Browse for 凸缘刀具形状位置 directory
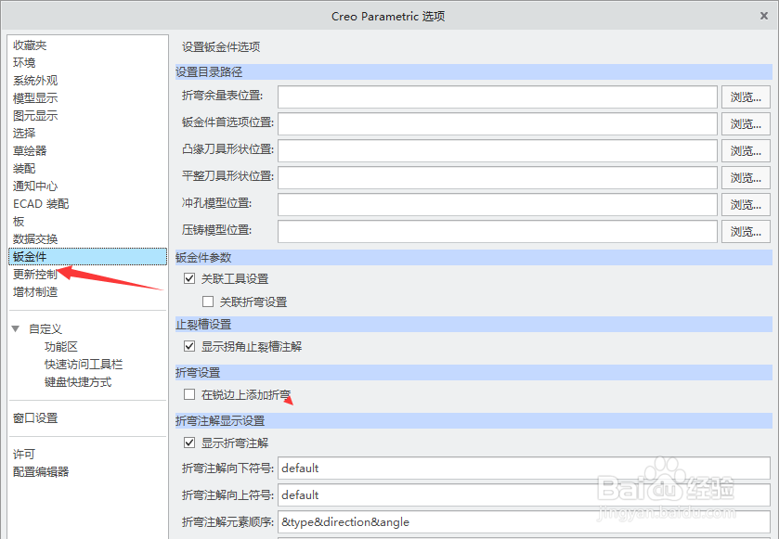This screenshot has width=779, height=539. click(746, 150)
